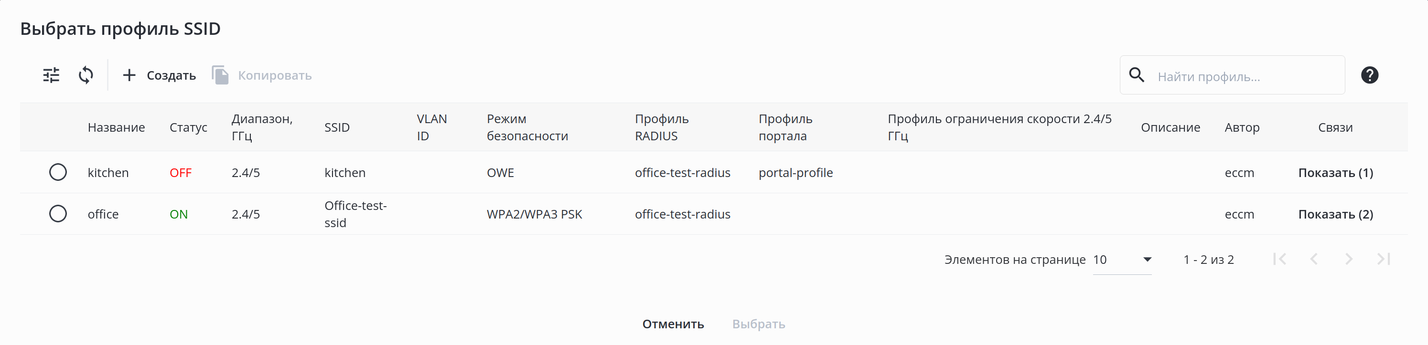Click the Название column header
The width and height of the screenshot is (1428, 345).
[117, 127]
